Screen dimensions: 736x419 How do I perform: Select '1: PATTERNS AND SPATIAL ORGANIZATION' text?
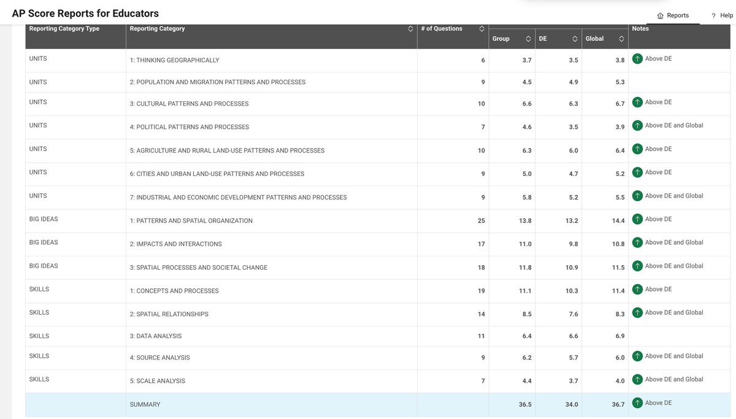coord(191,221)
